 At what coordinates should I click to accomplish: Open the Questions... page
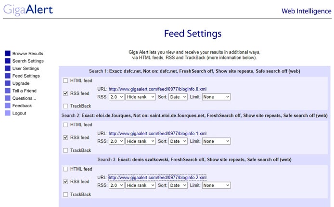click(x=24, y=98)
